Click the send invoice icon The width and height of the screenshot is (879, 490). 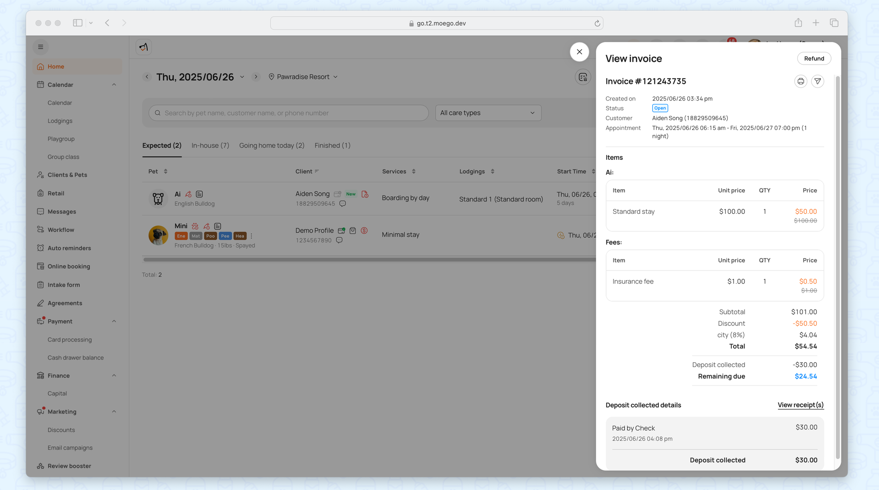[817, 81]
